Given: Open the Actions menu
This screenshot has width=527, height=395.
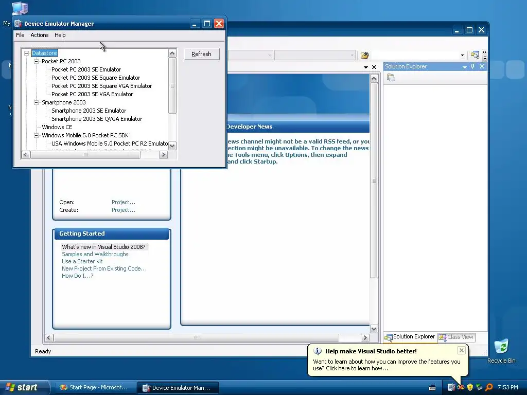Looking at the screenshot, I should pyautogui.click(x=39, y=35).
